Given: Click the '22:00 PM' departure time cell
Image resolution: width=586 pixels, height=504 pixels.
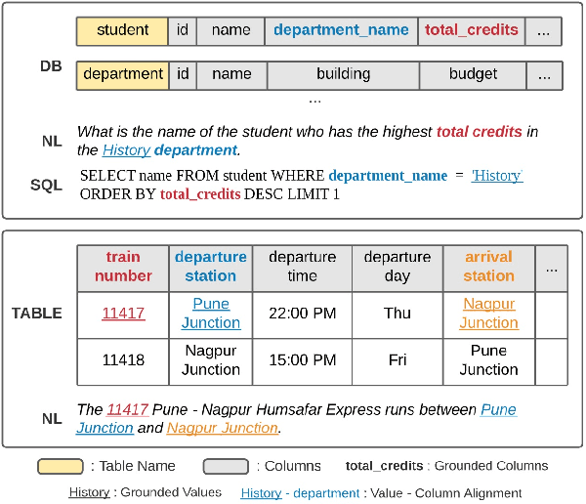Looking at the screenshot, I should click(302, 314).
